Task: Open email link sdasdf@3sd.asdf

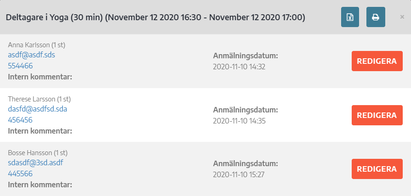Action: pos(36,163)
